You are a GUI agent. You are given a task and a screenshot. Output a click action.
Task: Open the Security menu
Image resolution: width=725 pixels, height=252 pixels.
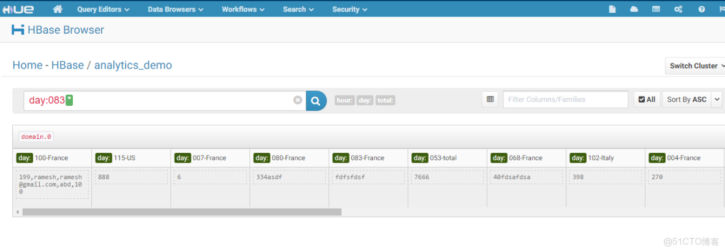[x=350, y=9]
